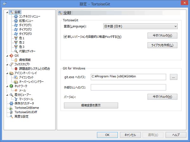
Task: Select the マージツール tree label
Action: 26,99
